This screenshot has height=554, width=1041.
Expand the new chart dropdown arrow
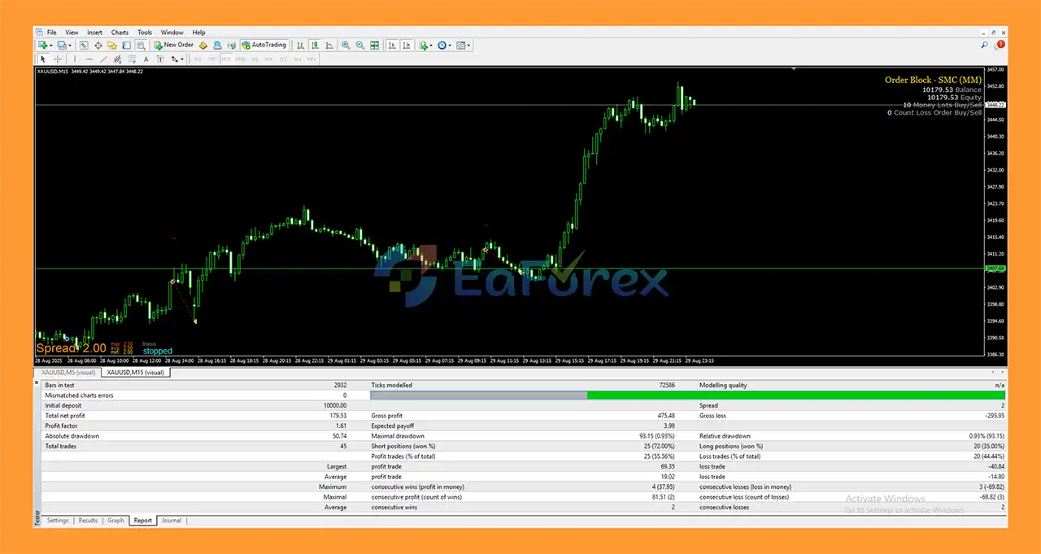pos(52,46)
